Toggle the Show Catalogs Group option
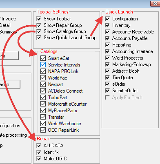This screenshot has height=164, width=160. (x=39, y=31)
